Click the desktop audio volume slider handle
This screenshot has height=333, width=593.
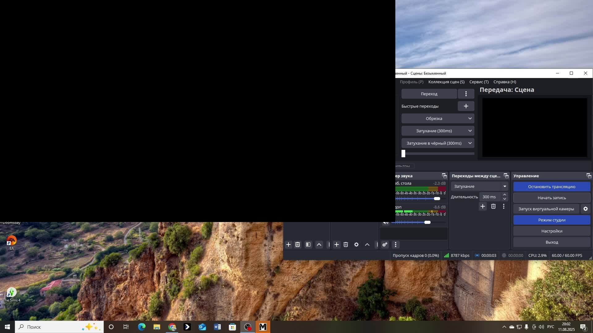pyautogui.click(x=437, y=199)
